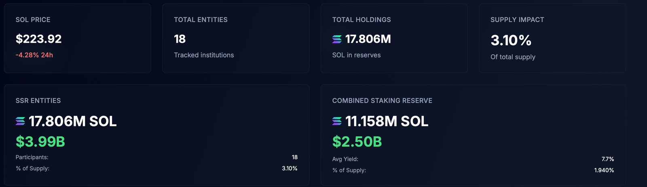Click the Solana logo in SSR Entities card
The height and width of the screenshot is (187, 647).
coord(20,121)
